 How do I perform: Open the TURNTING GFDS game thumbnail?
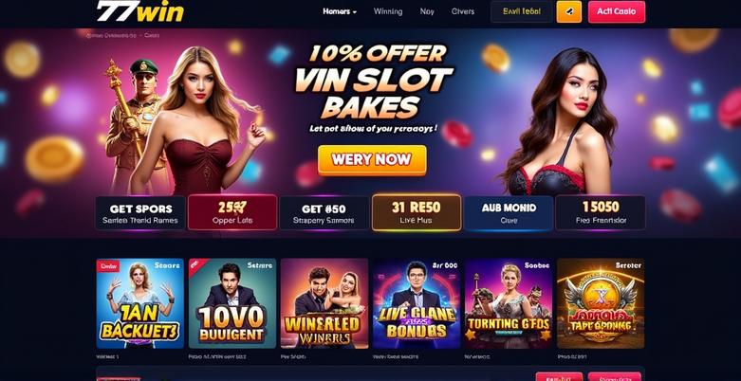(x=509, y=303)
